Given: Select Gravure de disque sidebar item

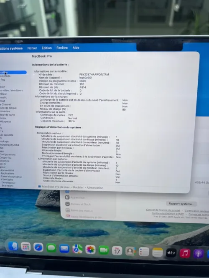Looking at the screenshot, I should click(8, 108).
